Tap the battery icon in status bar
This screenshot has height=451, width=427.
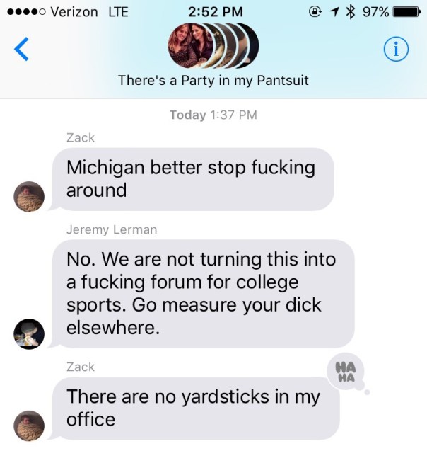407,12
